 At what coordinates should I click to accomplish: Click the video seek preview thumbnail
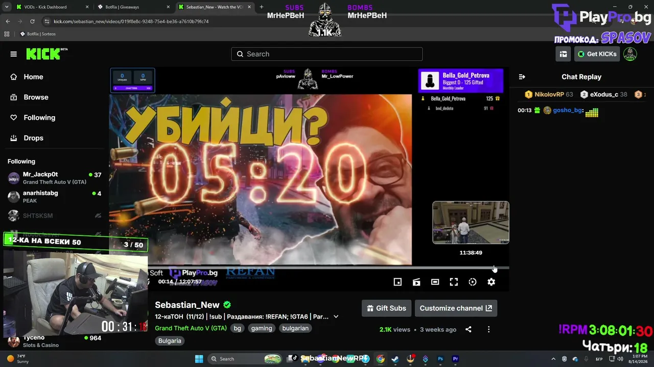[471, 223]
